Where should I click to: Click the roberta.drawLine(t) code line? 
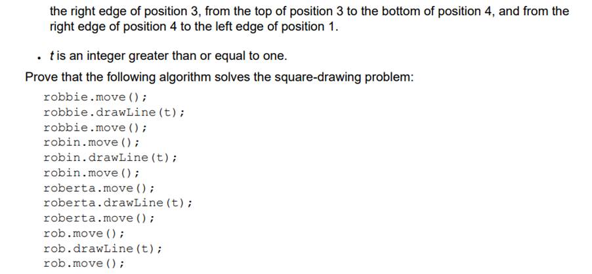coord(117,203)
